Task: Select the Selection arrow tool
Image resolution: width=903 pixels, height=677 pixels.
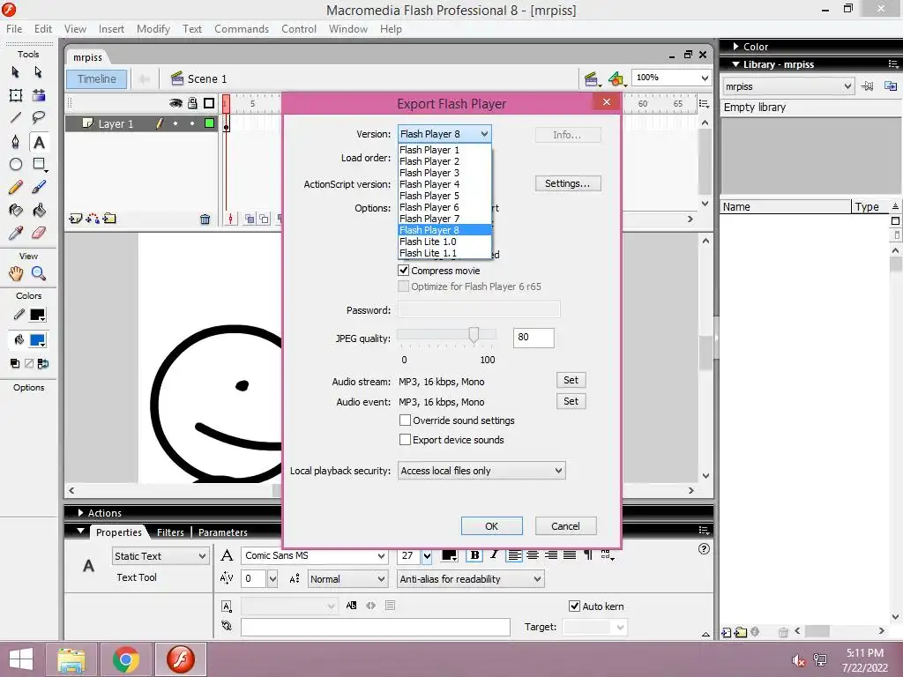Action: pos(16,72)
